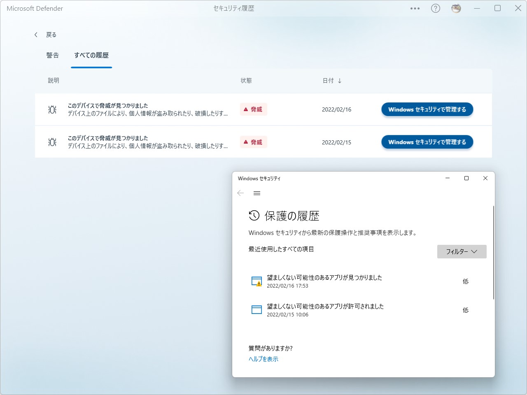The height and width of the screenshot is (395, 527).
Task: Click the 保護の履歴 history clock icon
Action: tap(254, 215)
